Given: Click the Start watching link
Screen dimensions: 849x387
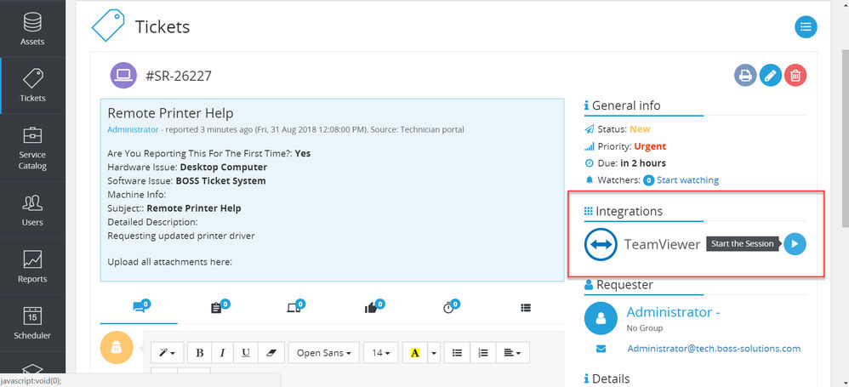Looking at the screenshot, I should [687, 180].
